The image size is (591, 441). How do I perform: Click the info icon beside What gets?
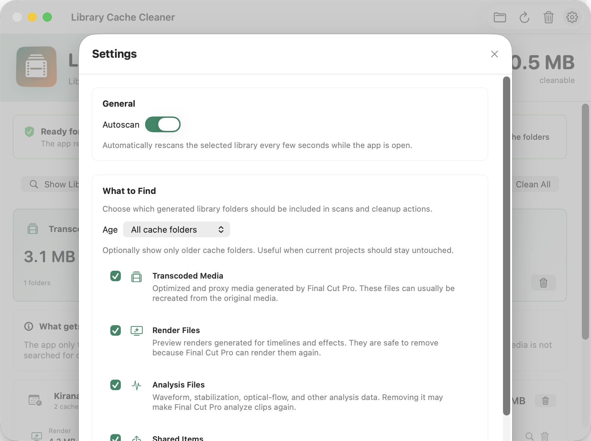[29, 326]
